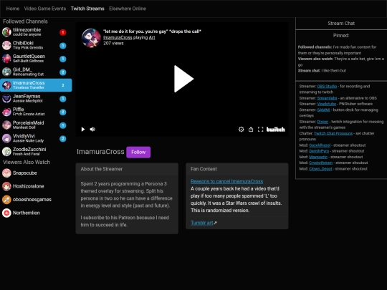Click the Snapscube avatar under Viewers Also Watch

[6, 173]
